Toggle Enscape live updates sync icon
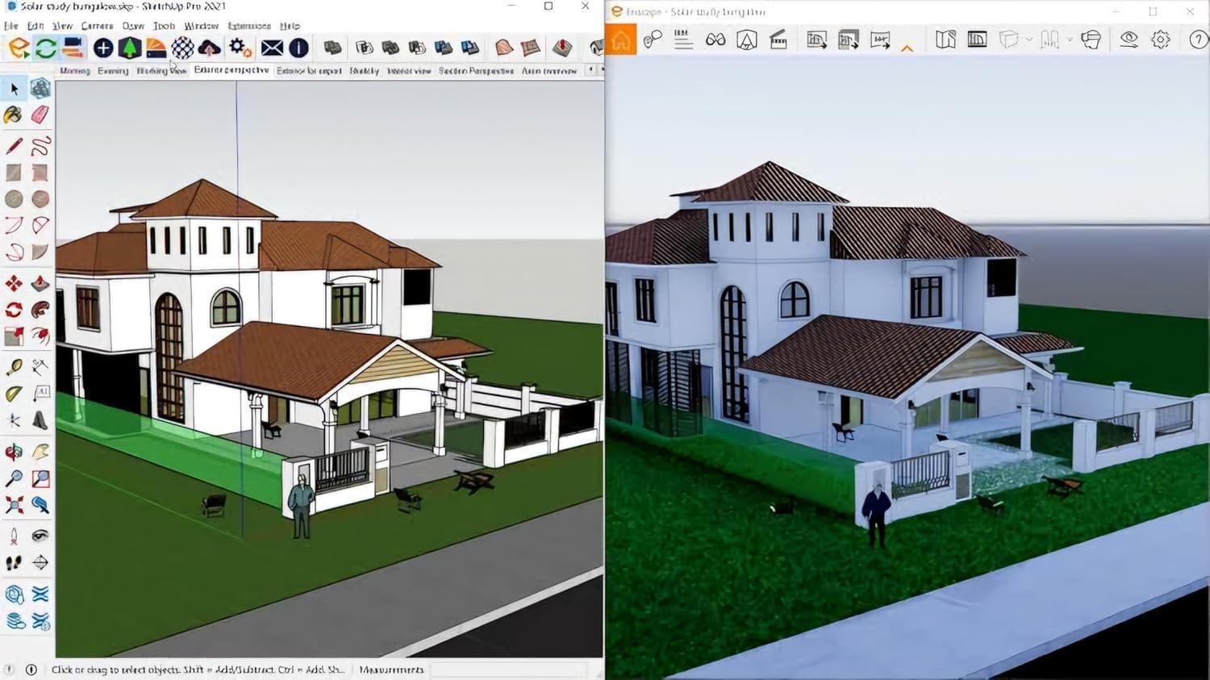 click(45, 48)
